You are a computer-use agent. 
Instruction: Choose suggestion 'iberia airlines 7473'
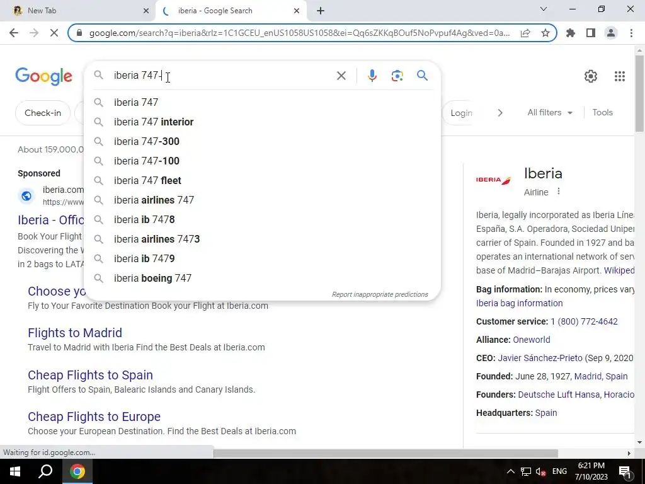263,239
